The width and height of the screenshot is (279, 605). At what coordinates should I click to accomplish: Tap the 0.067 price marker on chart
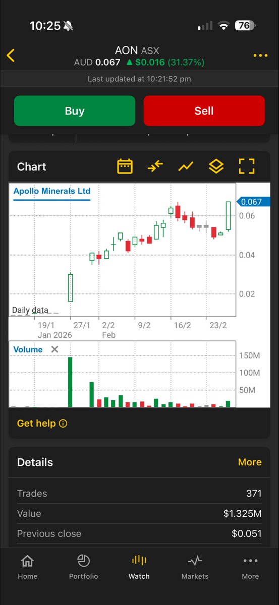[253, 202]
